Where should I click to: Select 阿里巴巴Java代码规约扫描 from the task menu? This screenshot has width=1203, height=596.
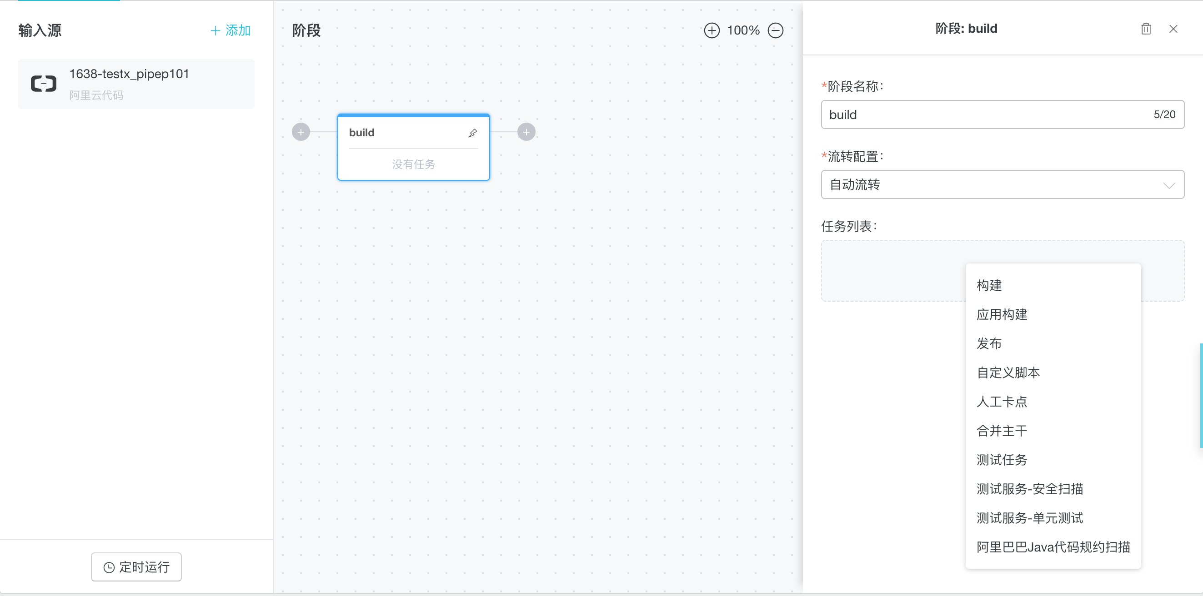1053,547
